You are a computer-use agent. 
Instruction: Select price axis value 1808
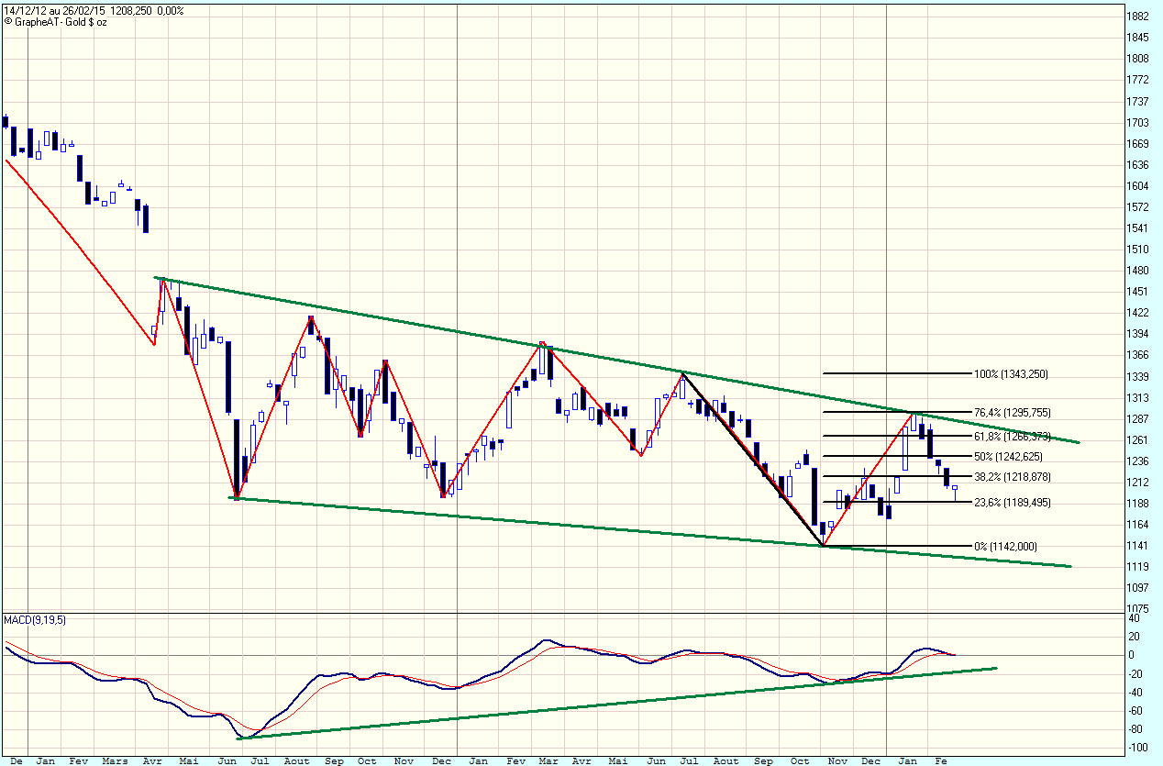1138,59
